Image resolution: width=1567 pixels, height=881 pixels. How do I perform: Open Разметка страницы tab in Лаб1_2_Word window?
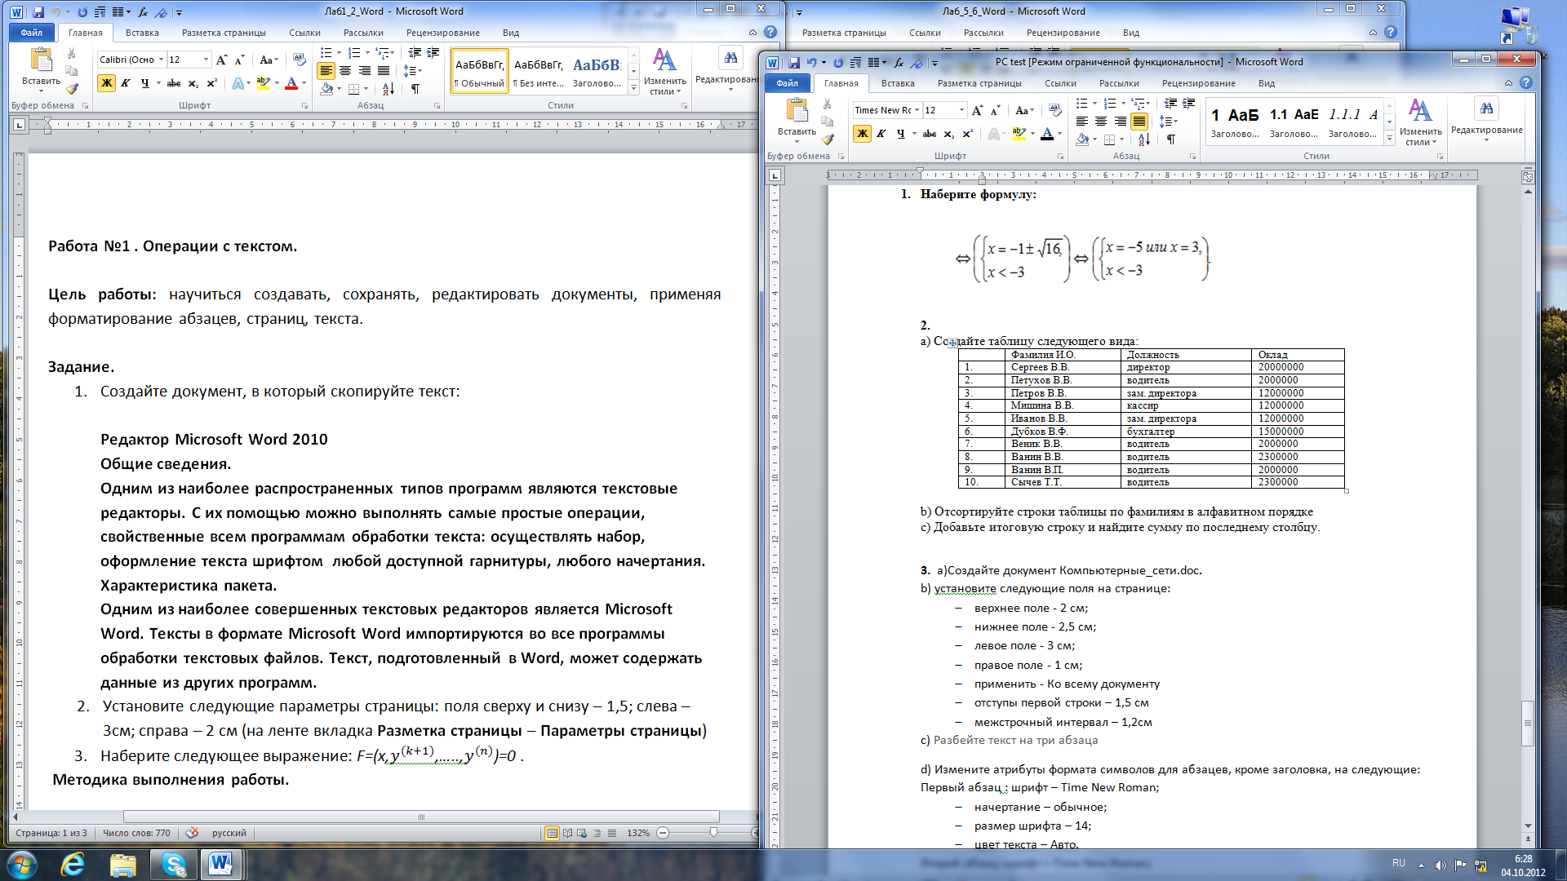click(224, 33)
